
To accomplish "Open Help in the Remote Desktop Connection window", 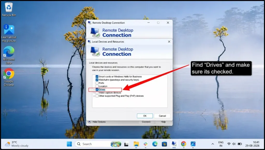I will (x=163, y=122).
